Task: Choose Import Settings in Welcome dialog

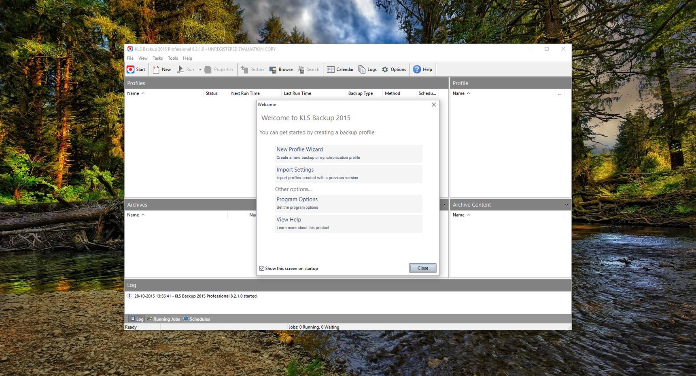Action: [348, 174]
